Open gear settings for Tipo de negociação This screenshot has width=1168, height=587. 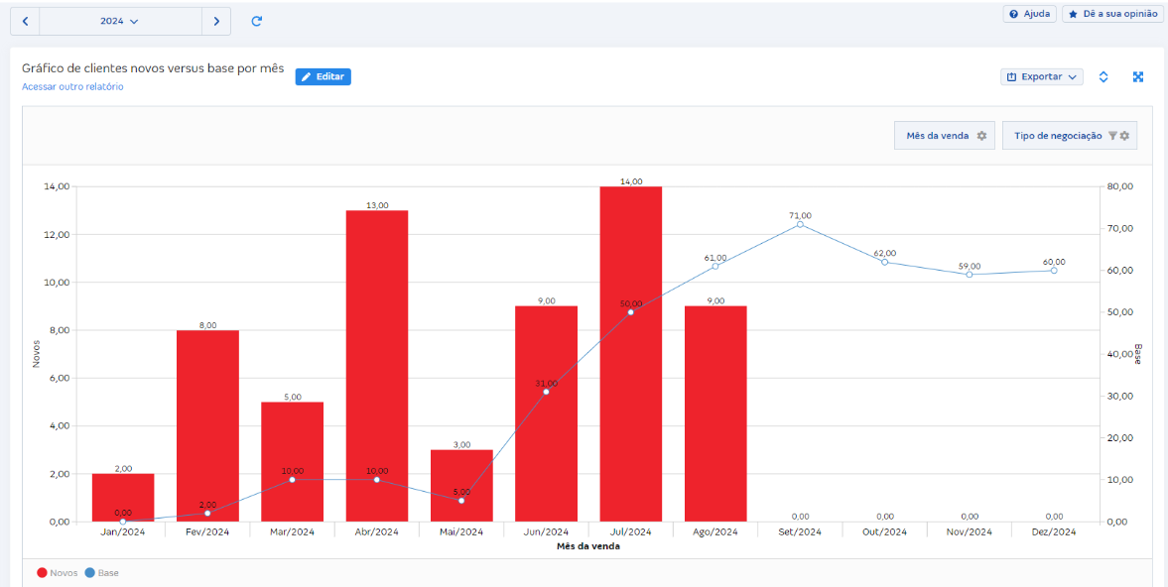pyautogui.click(x=1125, y=136)
